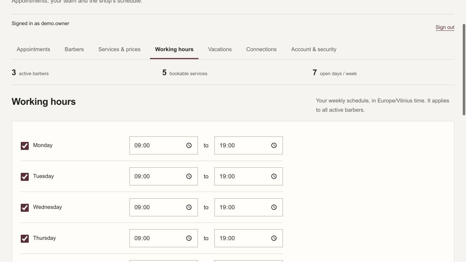
Task: Uncheck the Wednesday checkbox
Action: pos(25,208)
